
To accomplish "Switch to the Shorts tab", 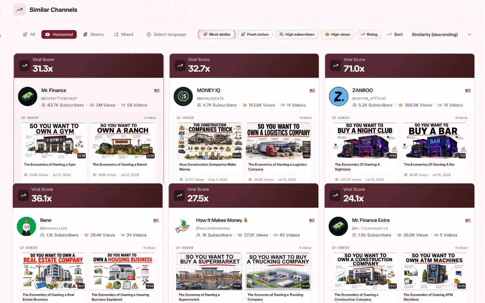I will click(93, 34).
